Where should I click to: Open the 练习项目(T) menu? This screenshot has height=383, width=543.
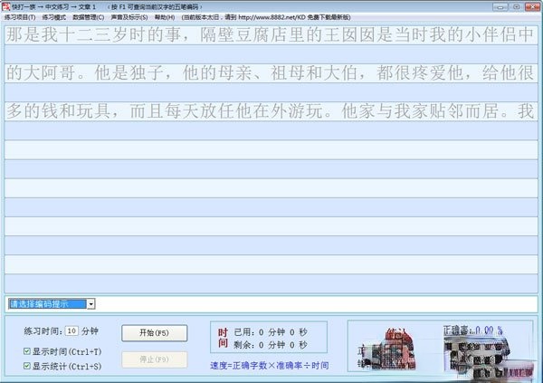(21, 17)
